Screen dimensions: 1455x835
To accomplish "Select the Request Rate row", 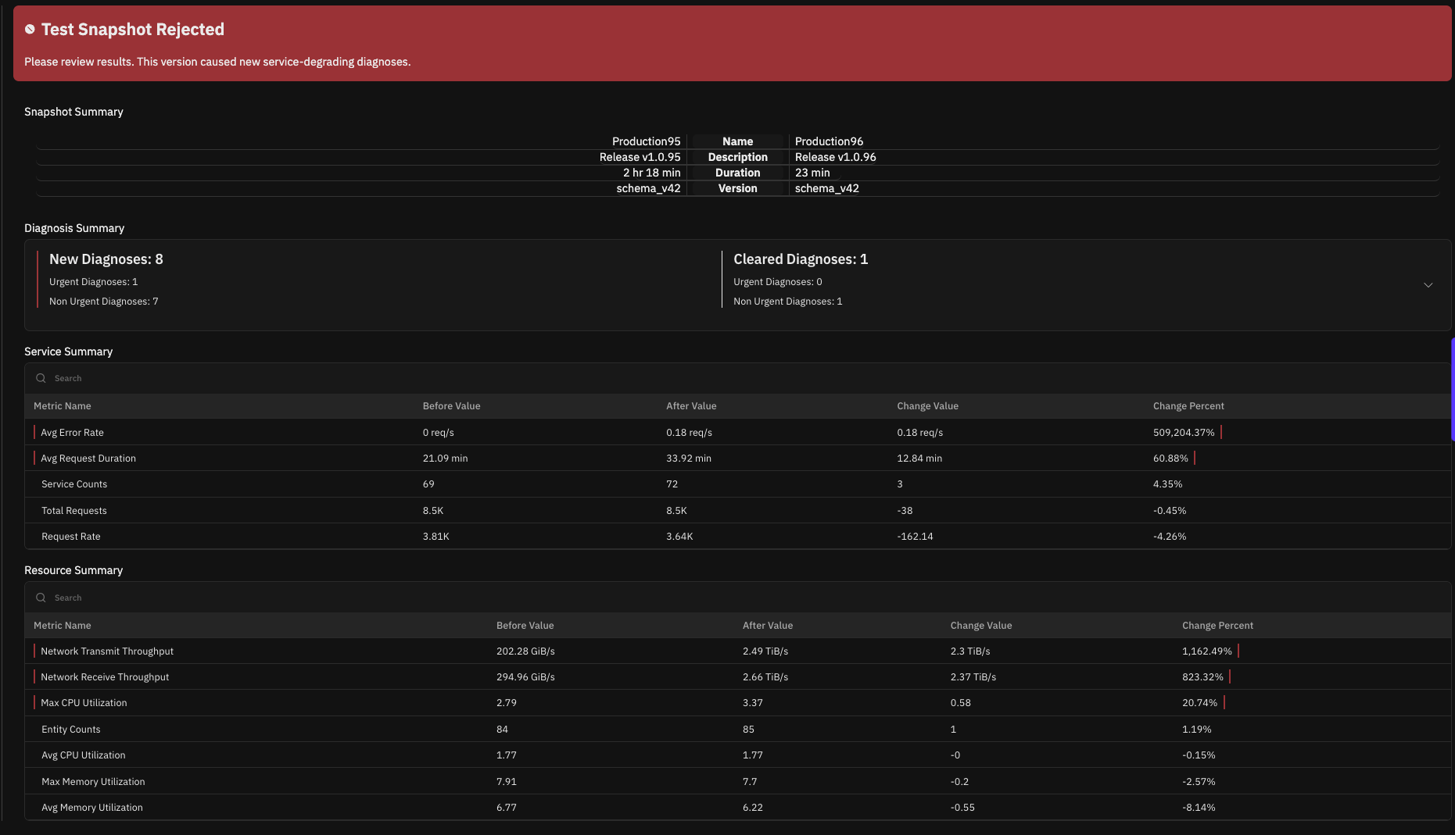I will [737, 537].
